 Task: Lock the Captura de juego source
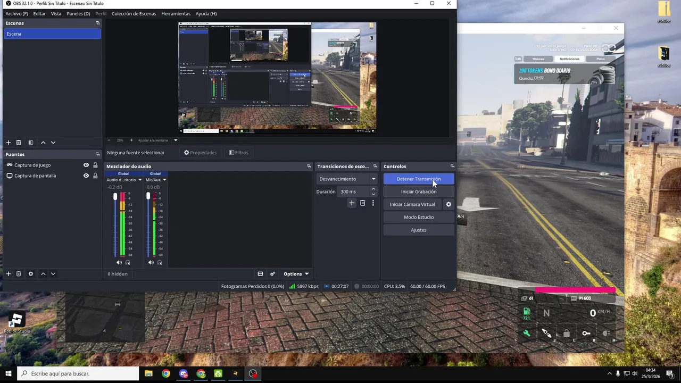(x=95, y=165)
